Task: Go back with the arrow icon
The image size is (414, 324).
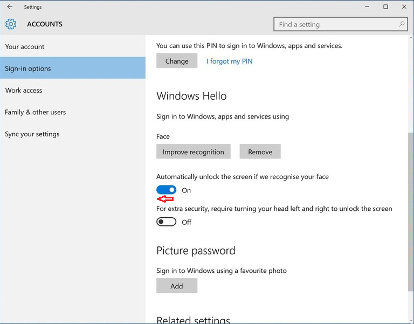Action: pyautogui.click(x=10, y=7)
